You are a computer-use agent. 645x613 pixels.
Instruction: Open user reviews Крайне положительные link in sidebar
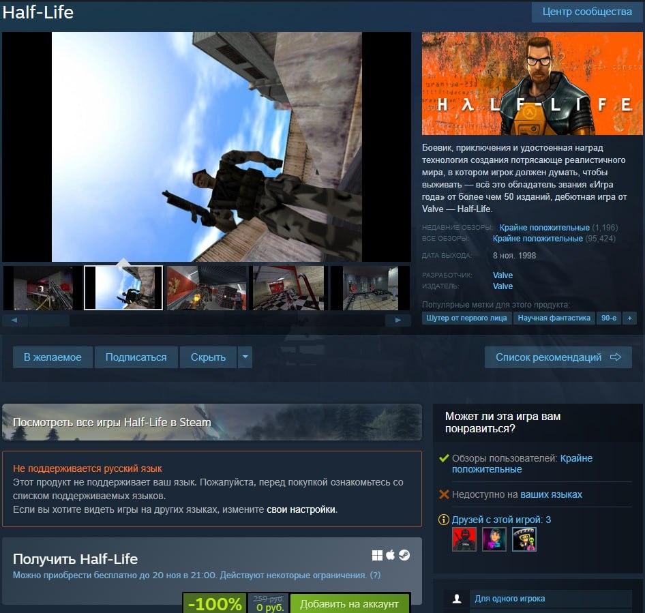pyautogui.click(x=522, y=464)
